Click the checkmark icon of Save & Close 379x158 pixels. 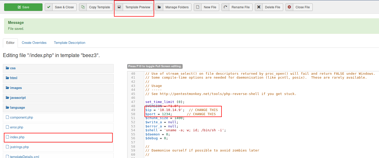[48, 7]
